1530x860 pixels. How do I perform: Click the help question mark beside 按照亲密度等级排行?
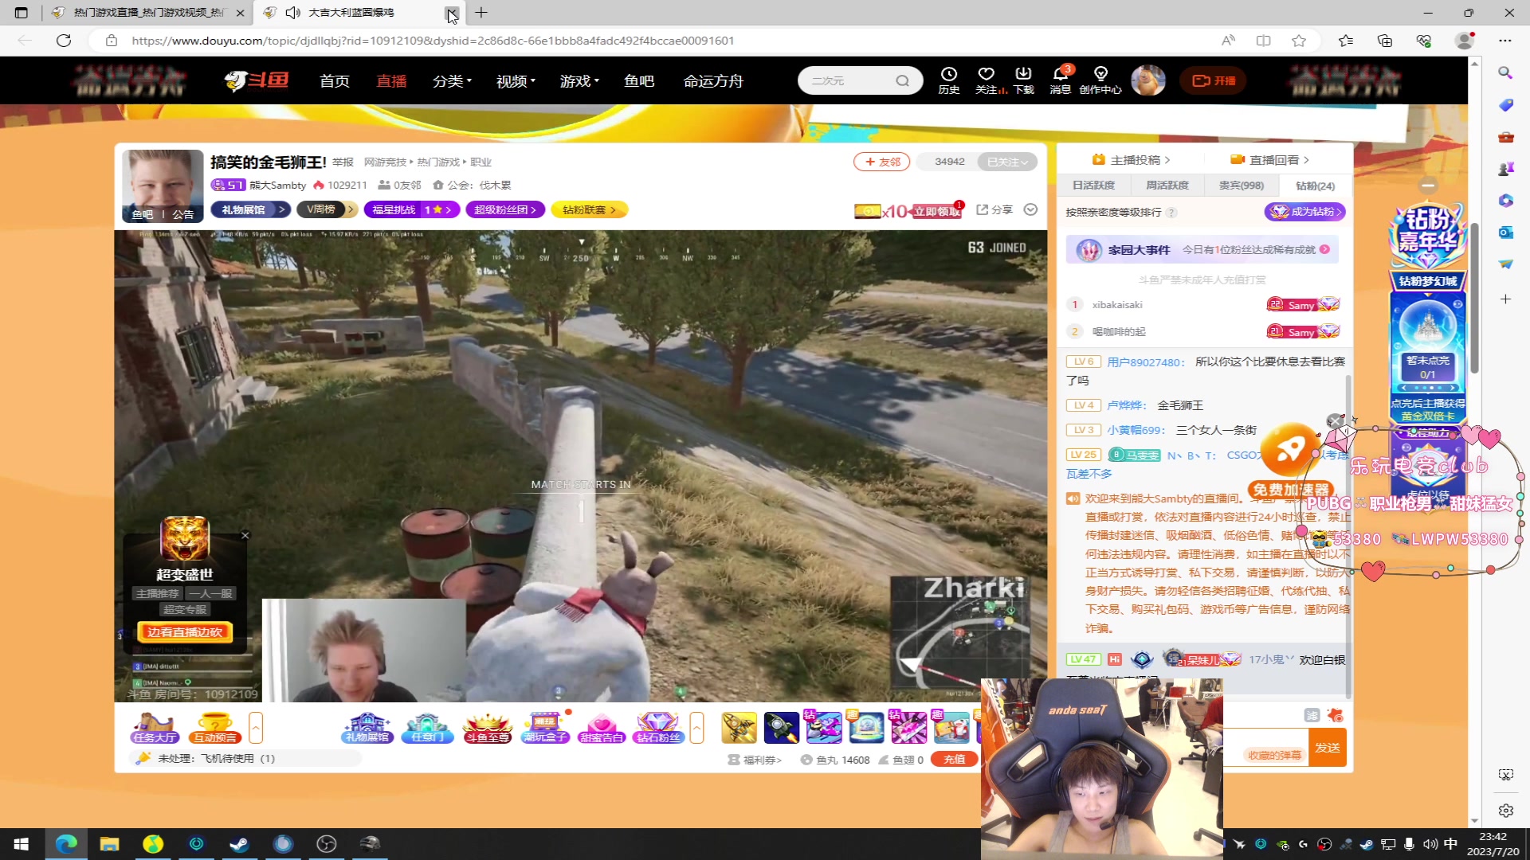[x=1171, y=213]
